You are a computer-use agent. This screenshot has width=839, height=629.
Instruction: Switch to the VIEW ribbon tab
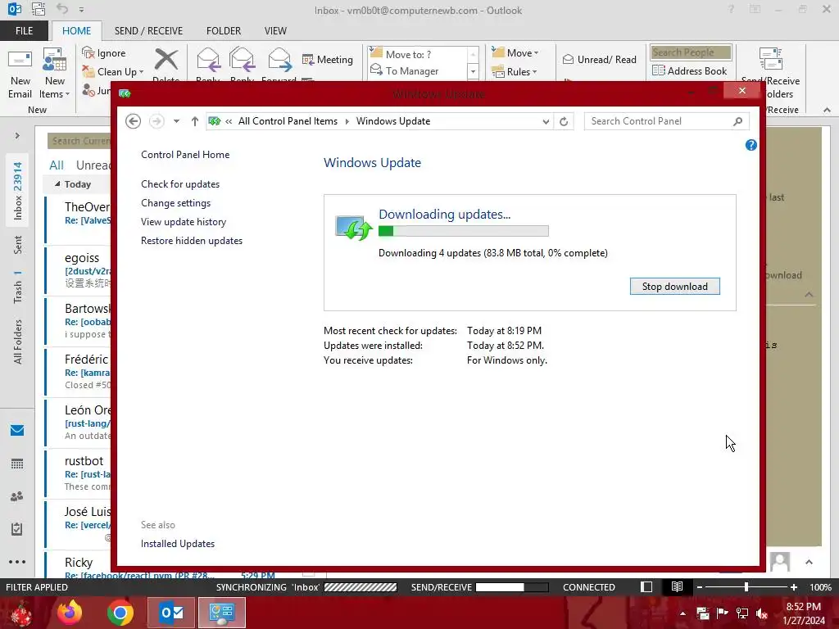click(275, 31)
